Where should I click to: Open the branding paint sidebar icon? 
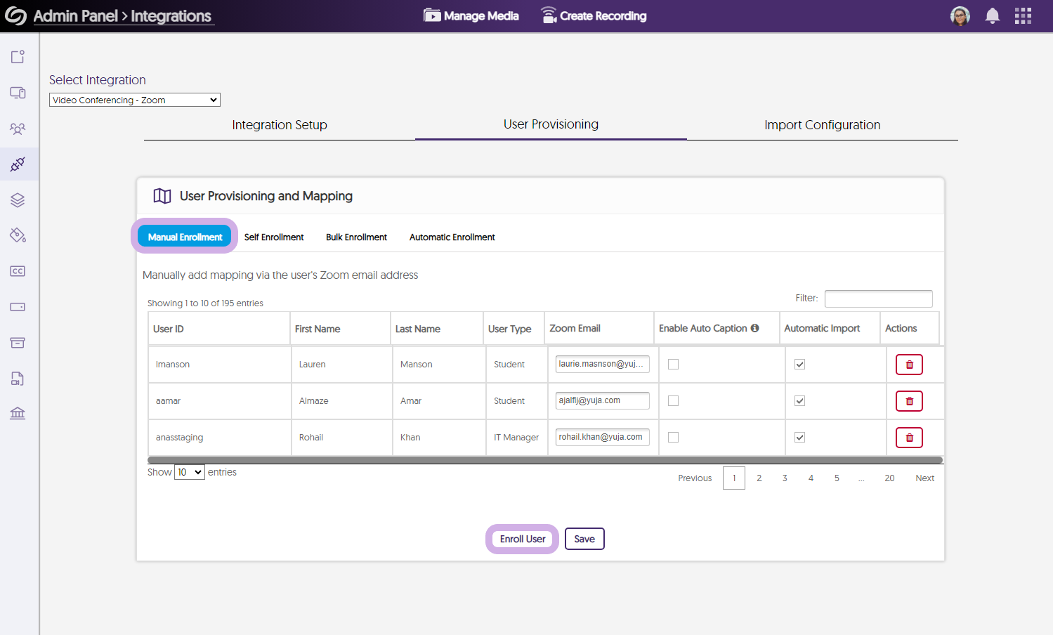18,235
